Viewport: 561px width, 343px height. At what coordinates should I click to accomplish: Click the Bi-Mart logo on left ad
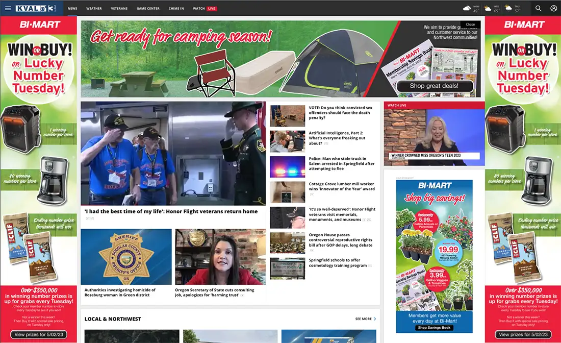(40, 24)
